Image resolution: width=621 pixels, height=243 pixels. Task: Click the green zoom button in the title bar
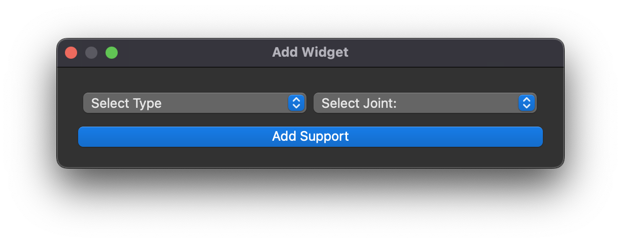click(112, 53)
